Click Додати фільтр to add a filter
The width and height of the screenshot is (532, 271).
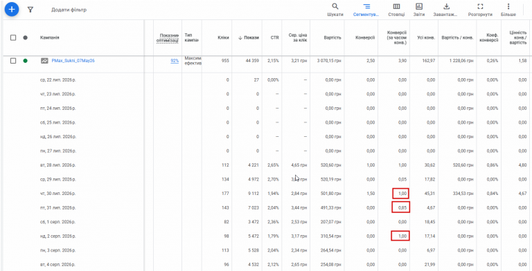pos(69,10)
